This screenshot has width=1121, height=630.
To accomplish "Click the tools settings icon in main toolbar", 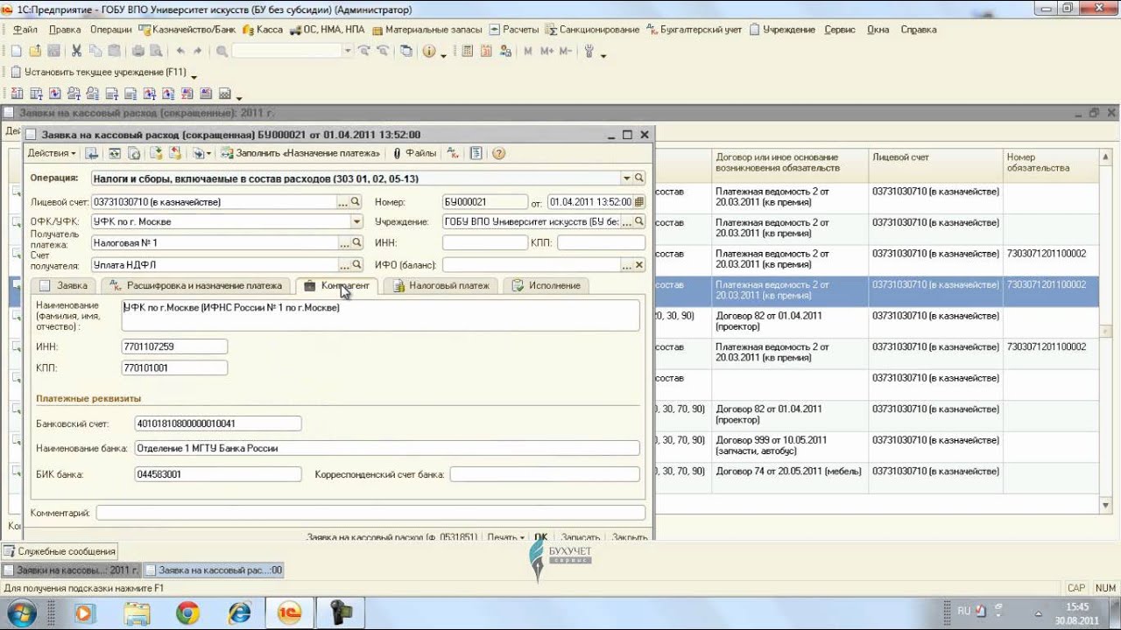I will pyautogui.click(x=589, y=51).
